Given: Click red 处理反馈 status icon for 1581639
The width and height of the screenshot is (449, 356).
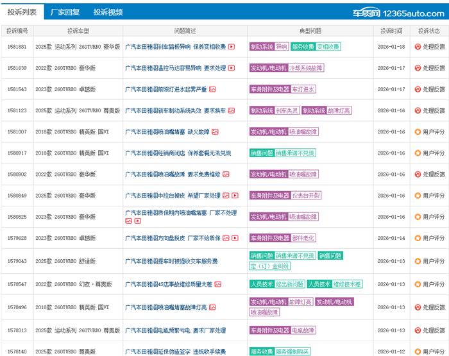Looking at the screenshot, I should pyautogui.click(x=418, y=68).
